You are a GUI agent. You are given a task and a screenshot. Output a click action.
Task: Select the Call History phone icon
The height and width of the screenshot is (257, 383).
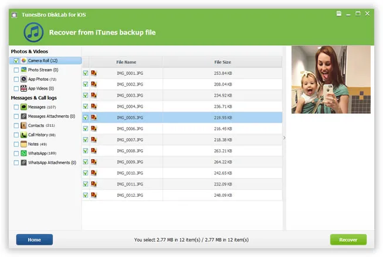coord(23,135)
